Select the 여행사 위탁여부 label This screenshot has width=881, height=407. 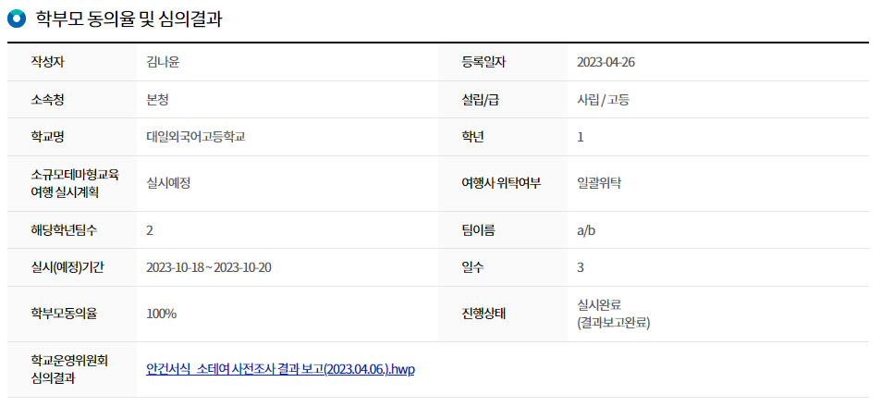click(500, 183)
